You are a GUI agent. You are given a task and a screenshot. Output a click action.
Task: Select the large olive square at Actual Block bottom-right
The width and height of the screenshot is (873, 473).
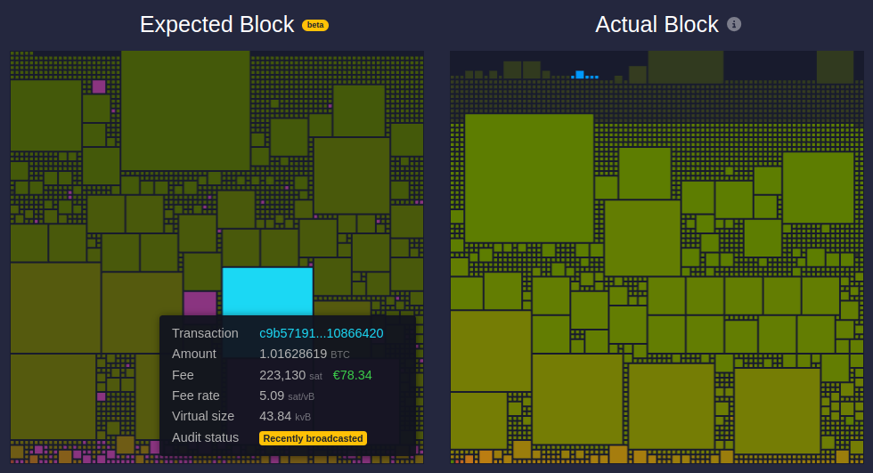(x=777, y=411)
